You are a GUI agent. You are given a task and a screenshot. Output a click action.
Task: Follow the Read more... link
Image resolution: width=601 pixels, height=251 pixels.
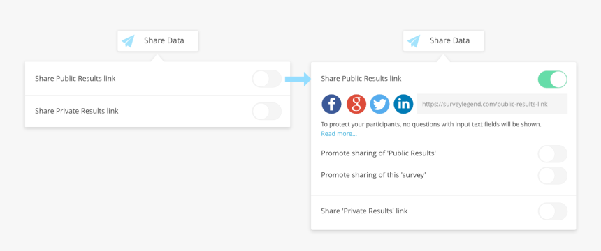click(x=339, y=134)
